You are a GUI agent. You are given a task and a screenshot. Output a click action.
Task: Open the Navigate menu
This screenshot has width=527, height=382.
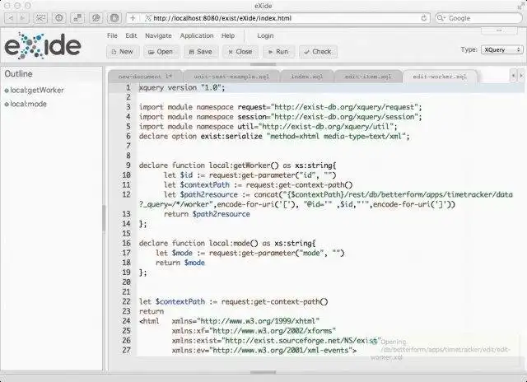coord(158,35)
